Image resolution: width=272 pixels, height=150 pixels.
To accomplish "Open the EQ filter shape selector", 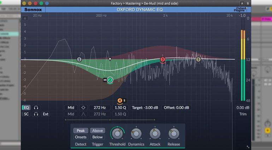I will (84, 108).
